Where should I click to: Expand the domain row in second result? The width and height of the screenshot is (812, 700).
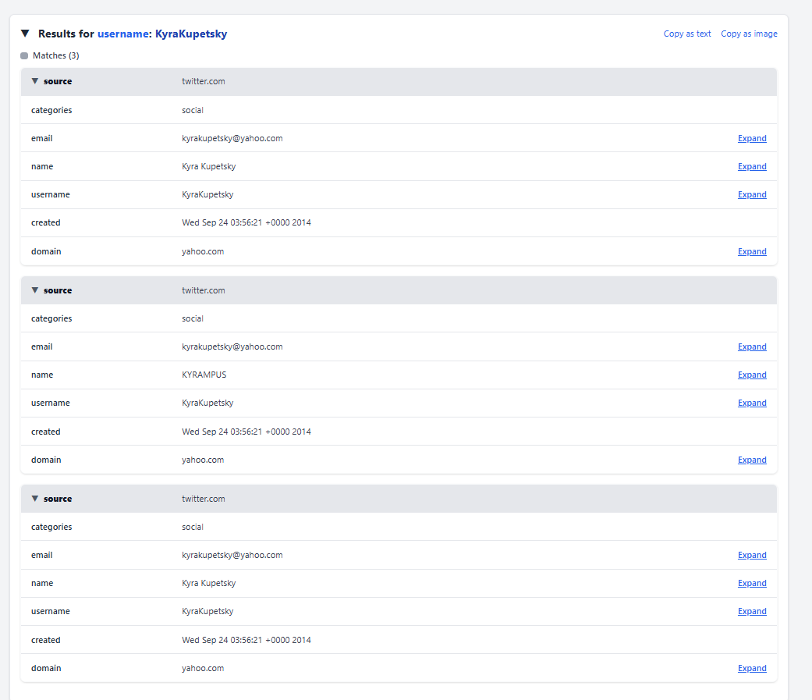[752, 460]
